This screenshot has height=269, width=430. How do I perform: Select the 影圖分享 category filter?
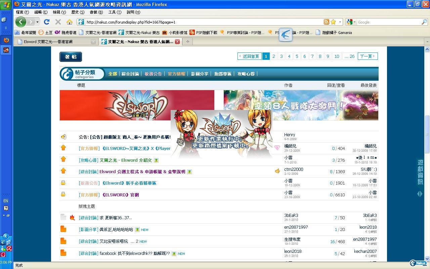[200, 74]
